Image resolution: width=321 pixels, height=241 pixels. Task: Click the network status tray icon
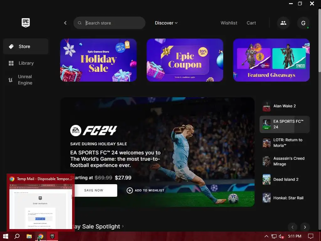274,237
